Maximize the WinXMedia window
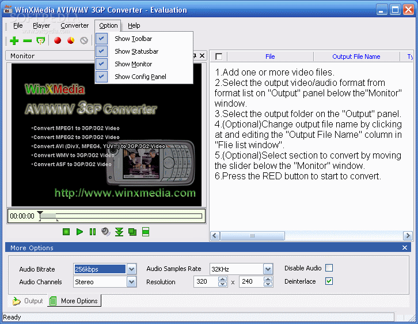The height and width of the screenshot is (324, 418). (395, 10)
